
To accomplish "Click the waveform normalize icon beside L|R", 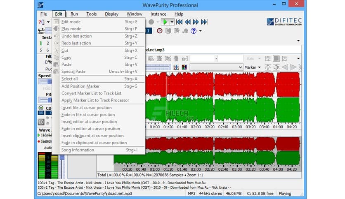I will tap(268, 67).
